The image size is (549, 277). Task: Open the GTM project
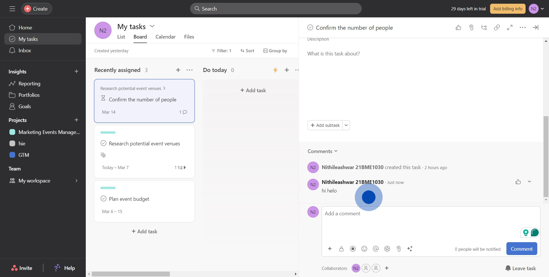tap(43, 155)
